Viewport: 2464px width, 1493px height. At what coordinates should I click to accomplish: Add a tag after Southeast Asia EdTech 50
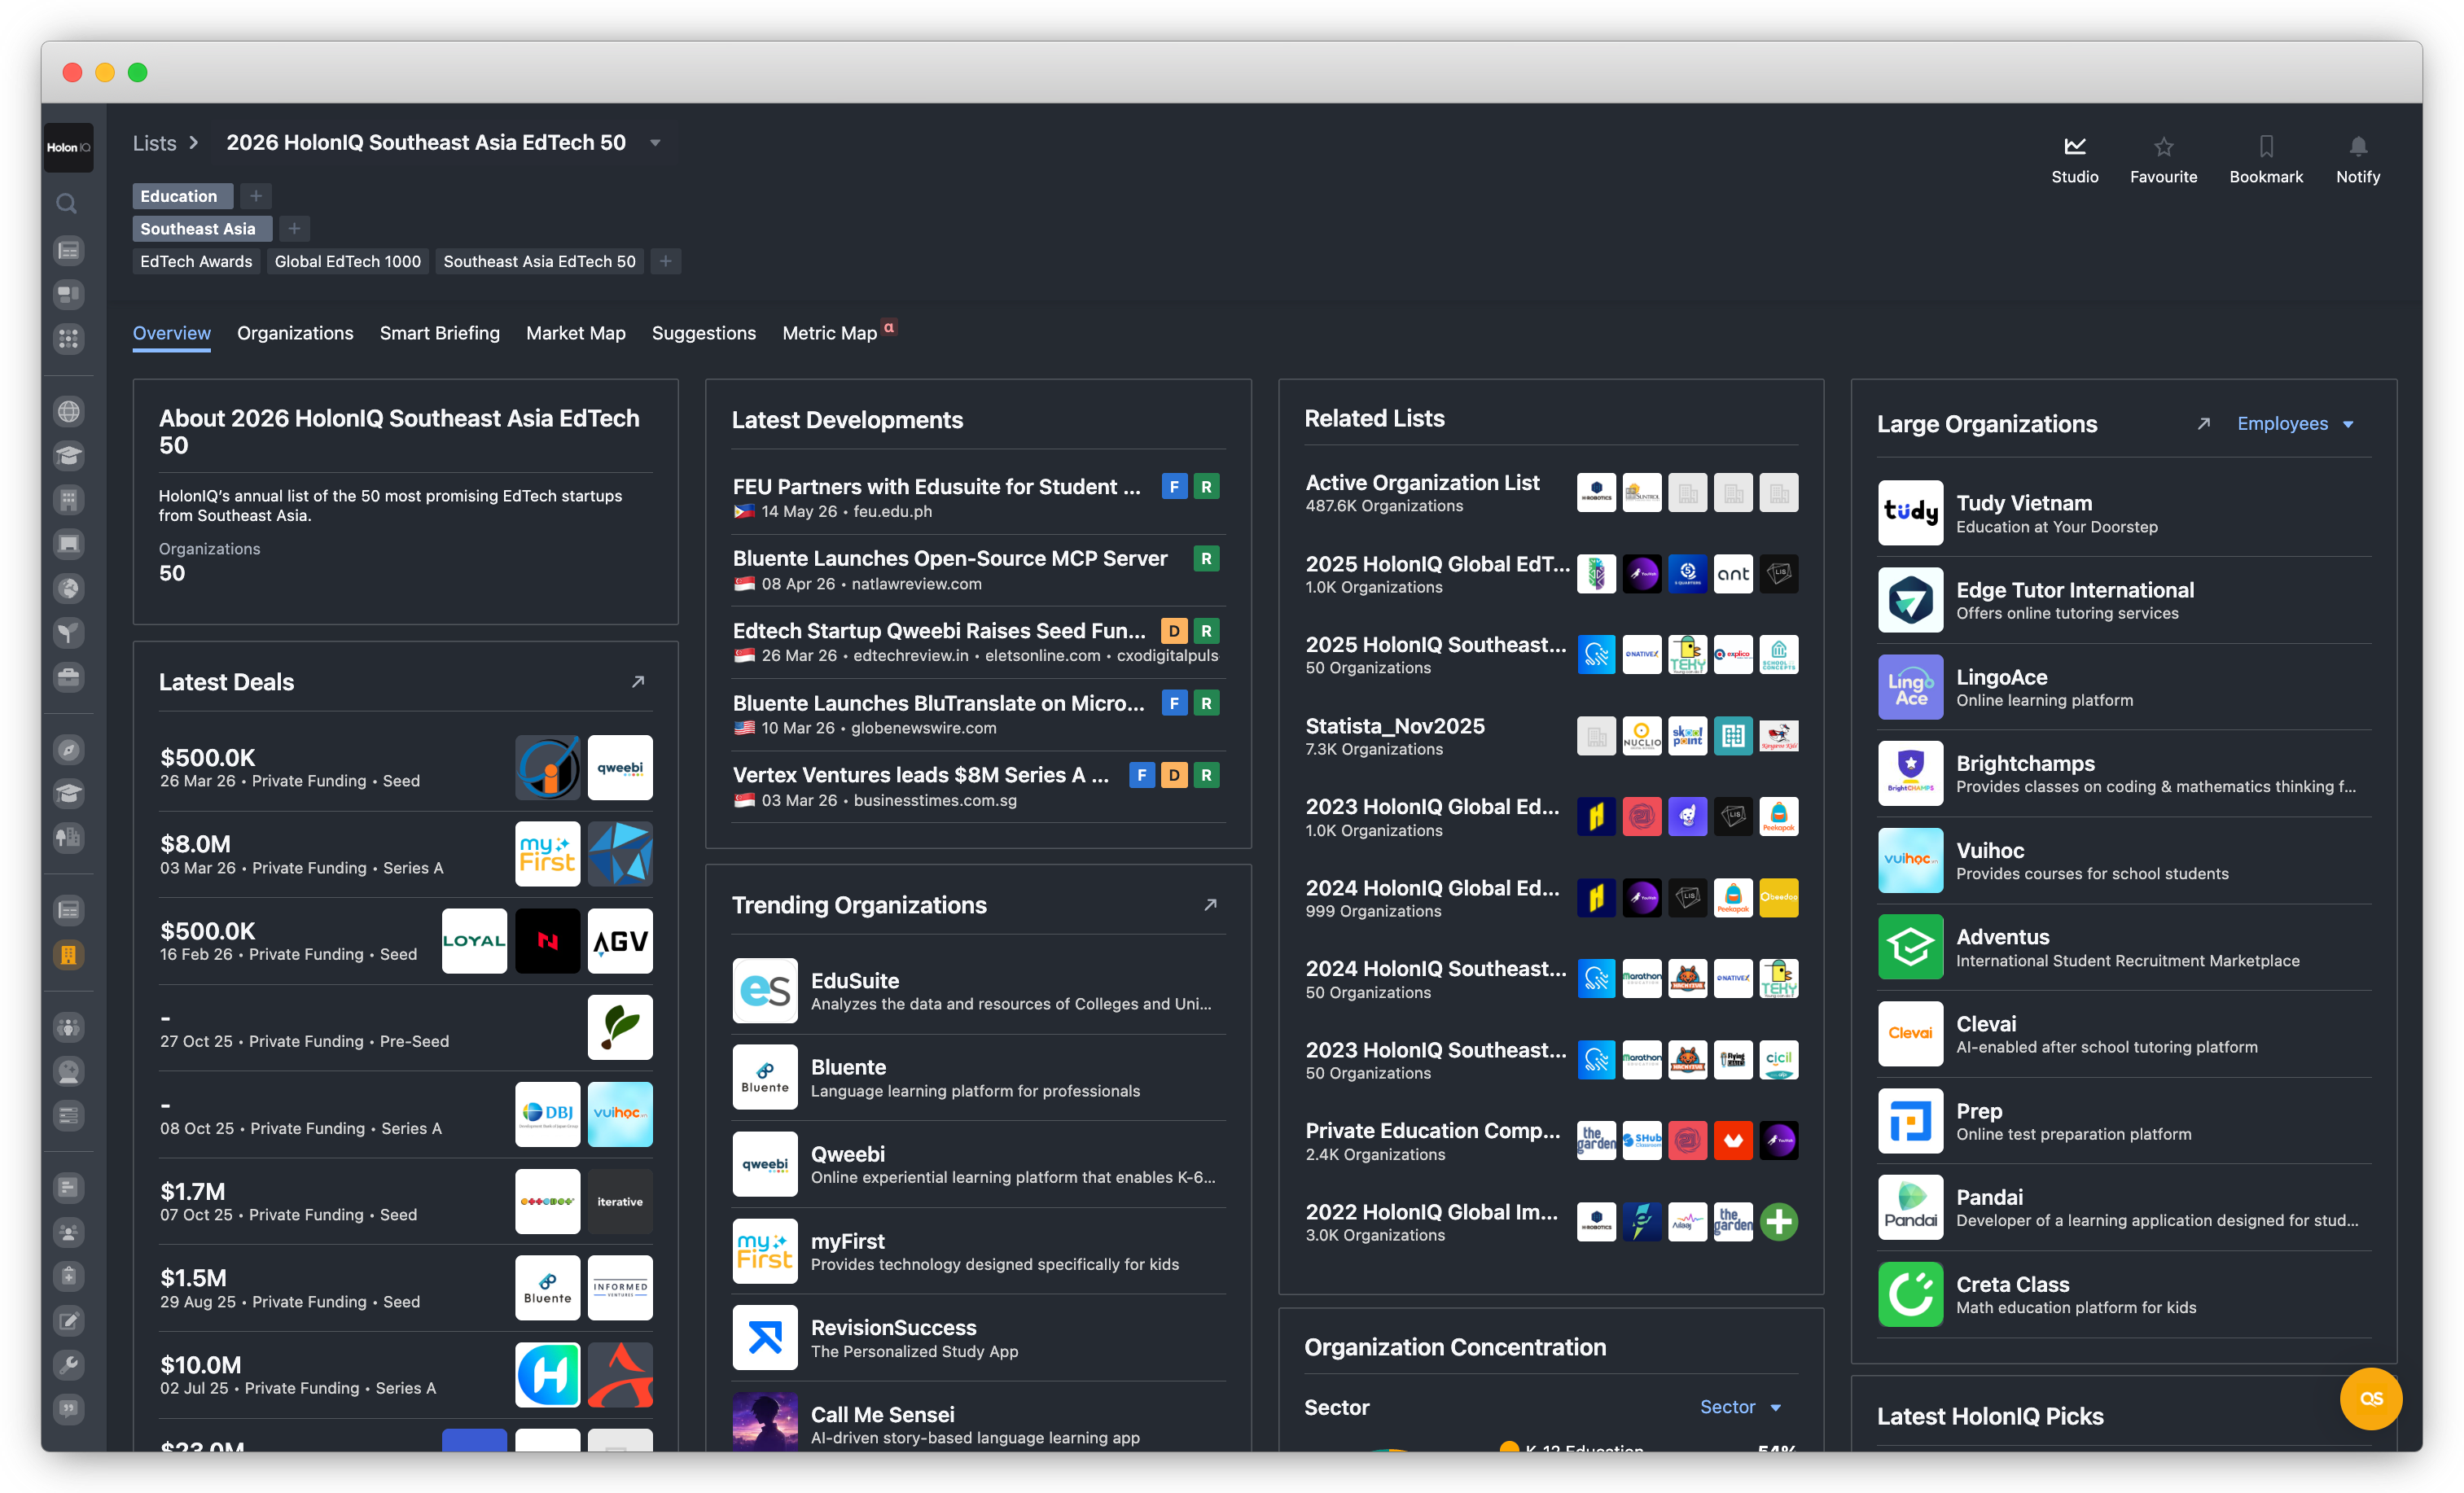(x=666, y=261)
